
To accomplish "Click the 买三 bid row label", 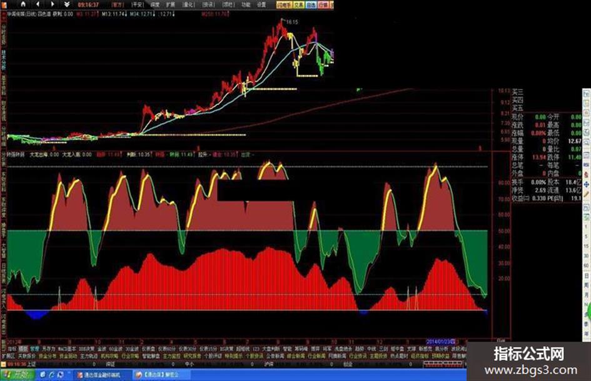I will pos(517,92).
